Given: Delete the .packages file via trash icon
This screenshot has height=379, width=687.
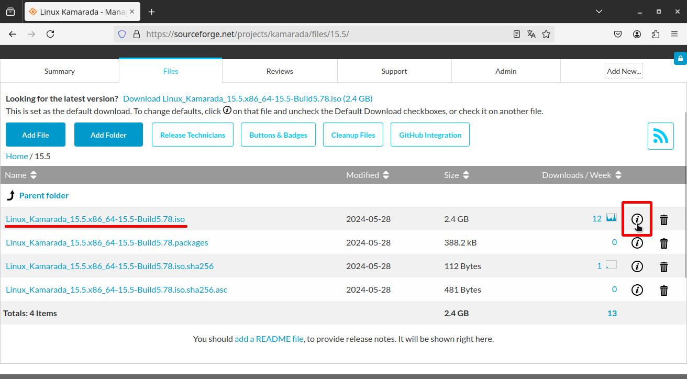Looking at the screenshot, I should (663, 243).
